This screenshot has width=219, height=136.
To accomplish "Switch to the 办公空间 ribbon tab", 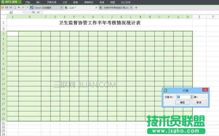I will [x=126, y=2].
